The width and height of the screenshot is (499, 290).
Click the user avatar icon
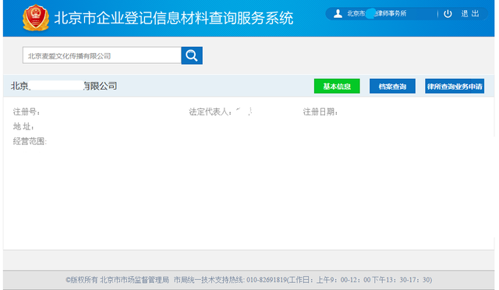pos(338,14)
